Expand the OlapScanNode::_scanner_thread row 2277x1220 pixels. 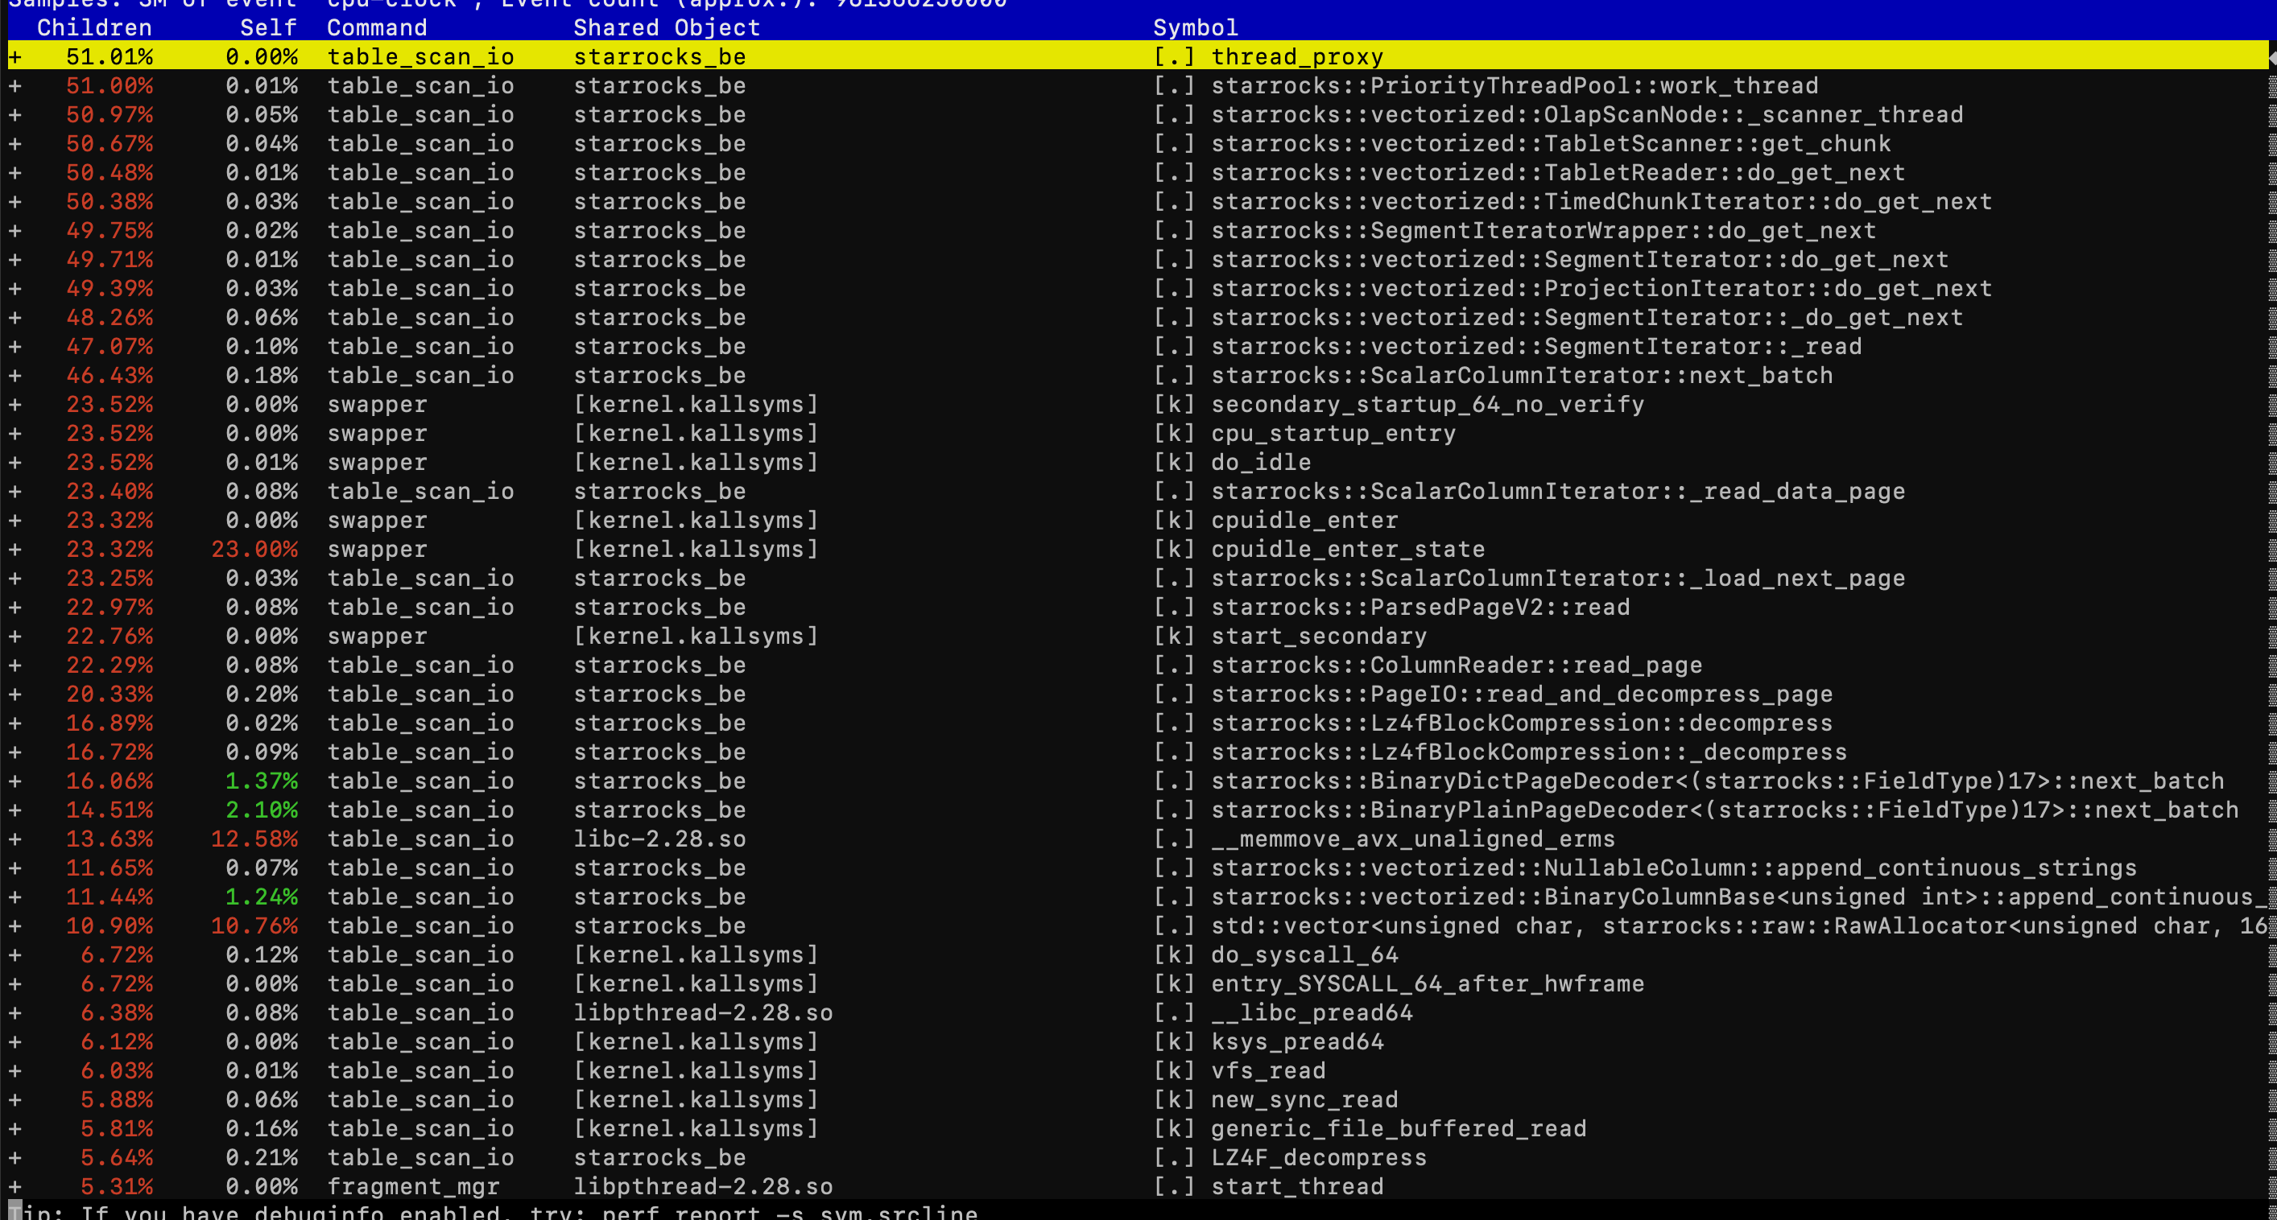pyautogui.click(x=15, y=115)
